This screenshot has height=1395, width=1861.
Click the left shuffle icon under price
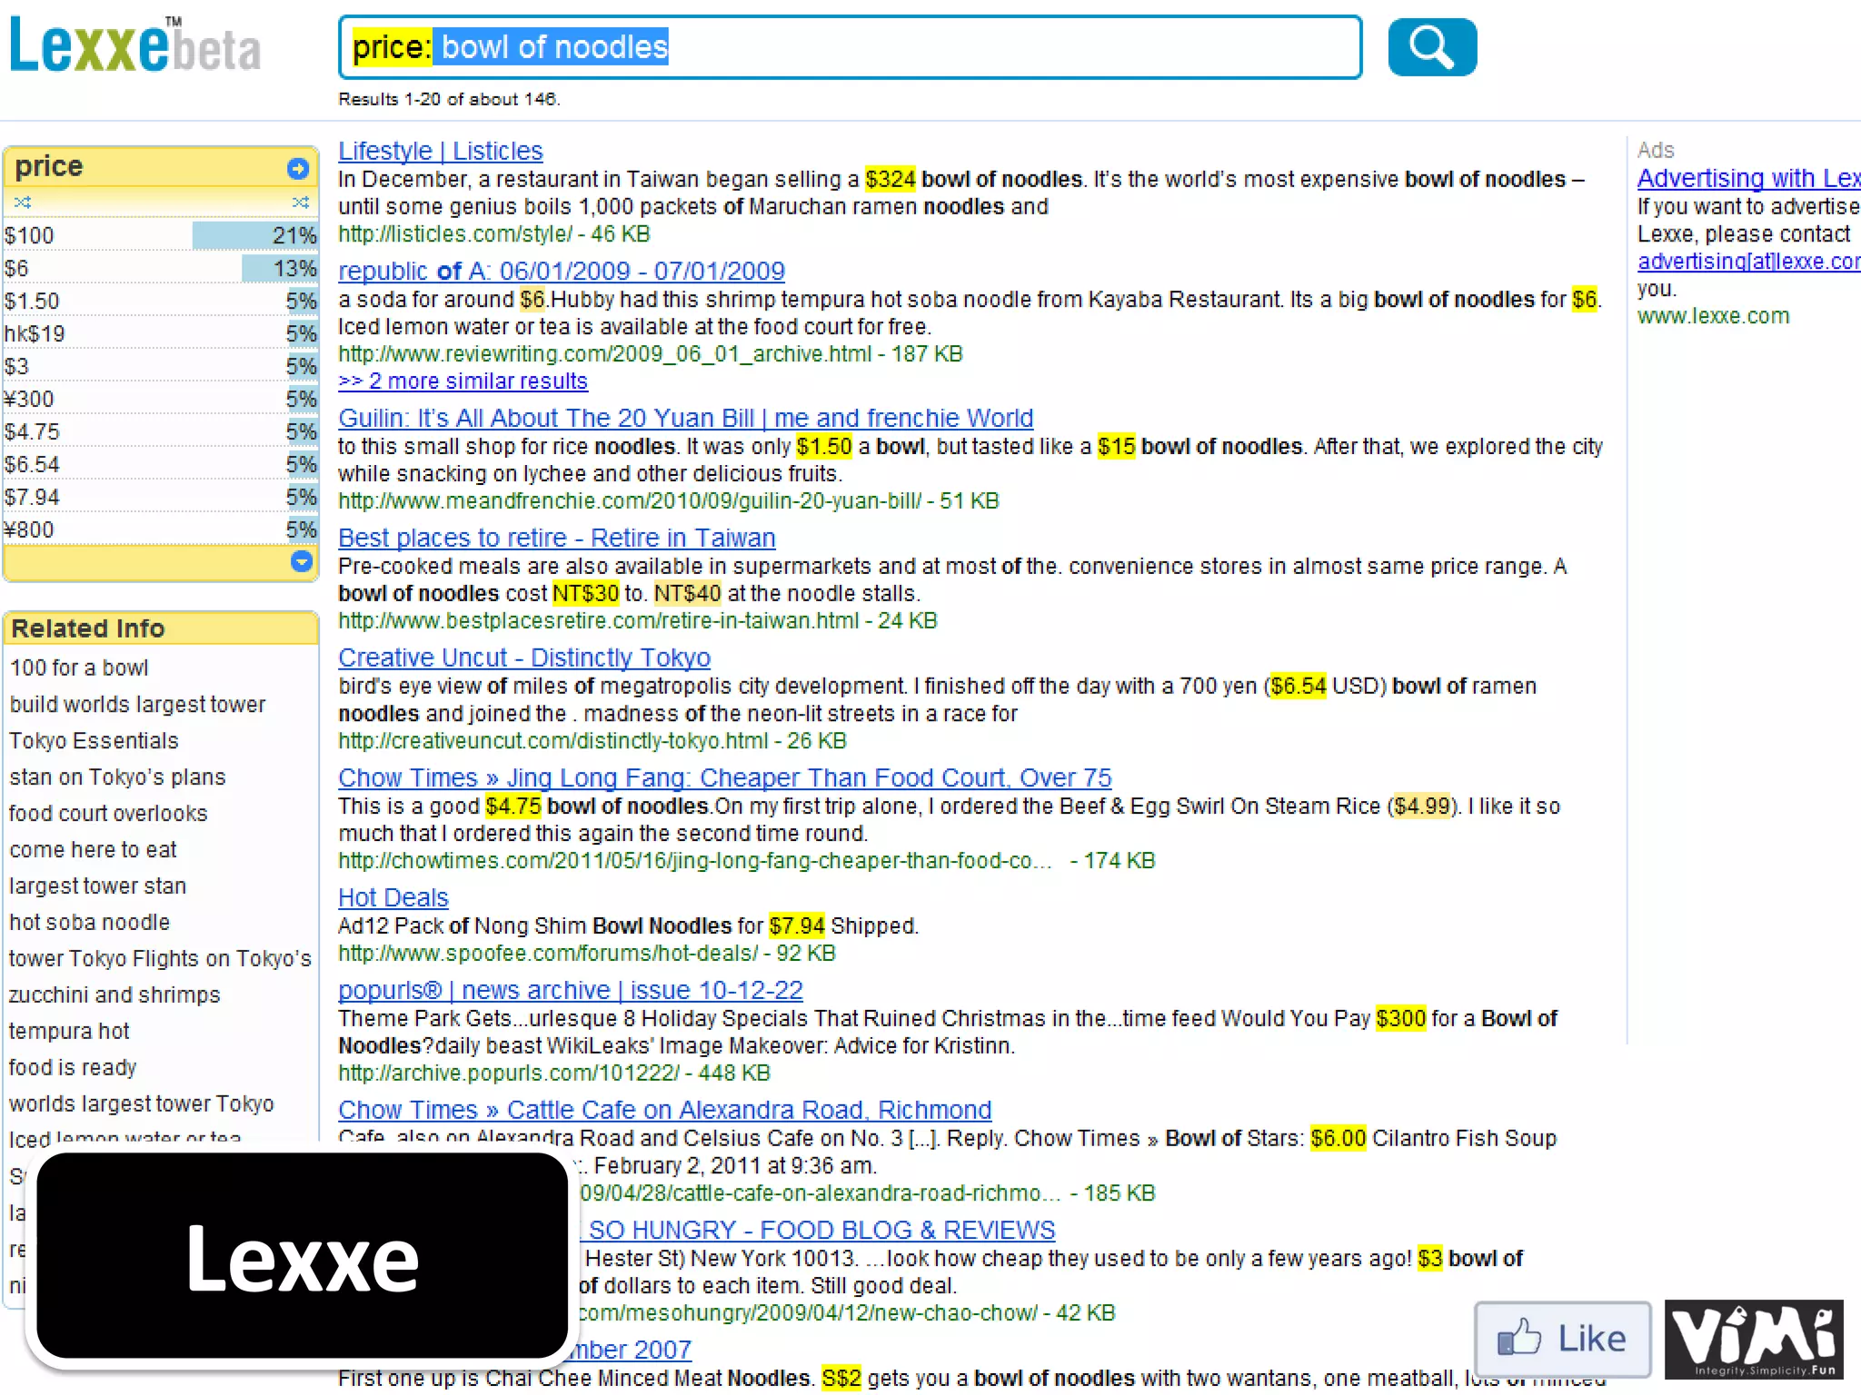[x=23, y=202]
